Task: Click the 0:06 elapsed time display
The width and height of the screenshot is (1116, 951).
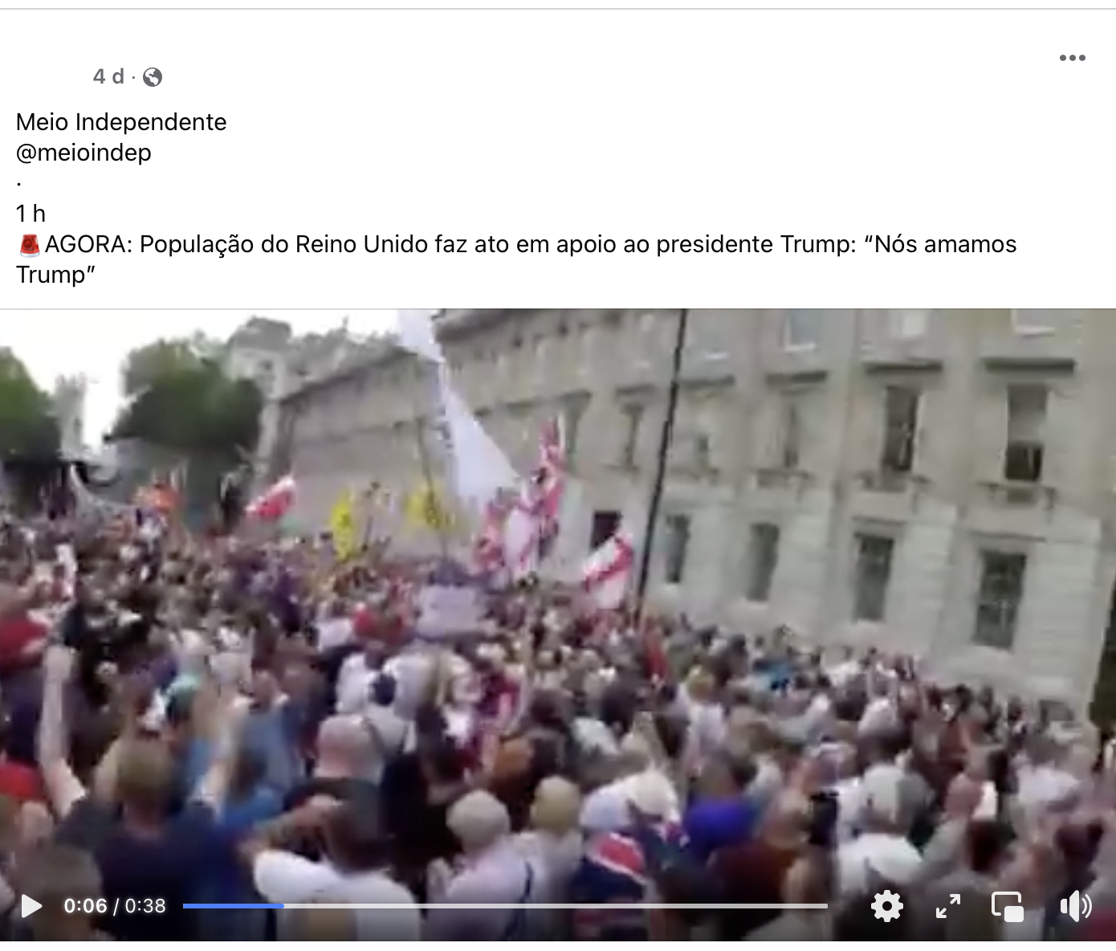Action: [x=85, y=906]
